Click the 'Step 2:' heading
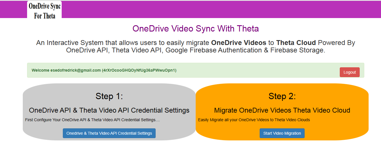The height and width of the screenshot is (149, 381). coord(282,96)
